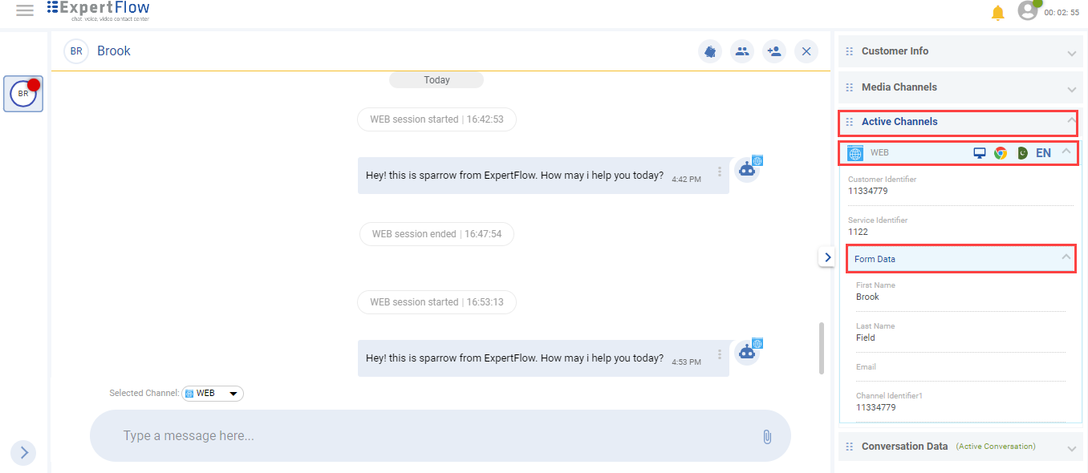Collapse the Form Data section
Viewport: 1088px width, 473px height.
(1067, 258)
